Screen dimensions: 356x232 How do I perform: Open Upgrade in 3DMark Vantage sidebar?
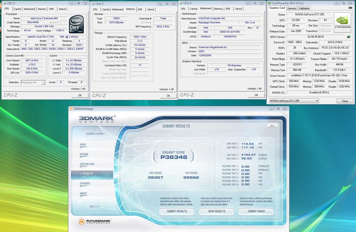(85, 184)
